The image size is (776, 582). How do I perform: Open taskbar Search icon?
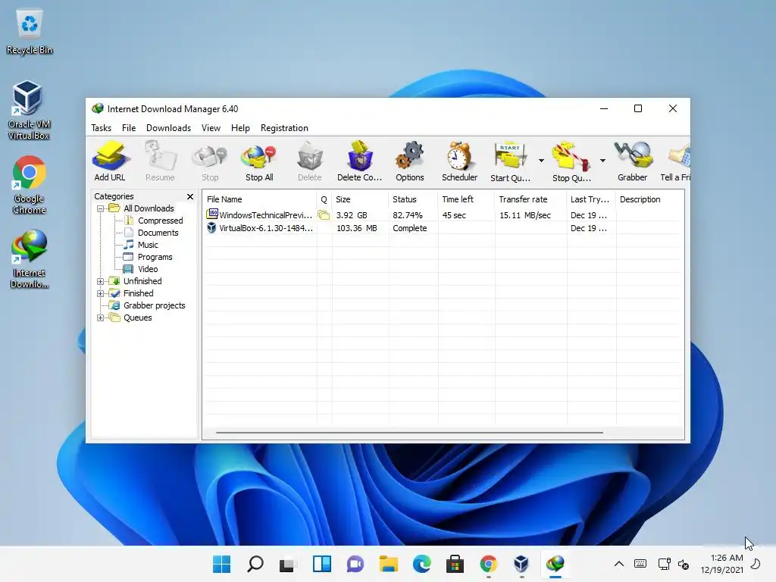click(x=255, y=564)
